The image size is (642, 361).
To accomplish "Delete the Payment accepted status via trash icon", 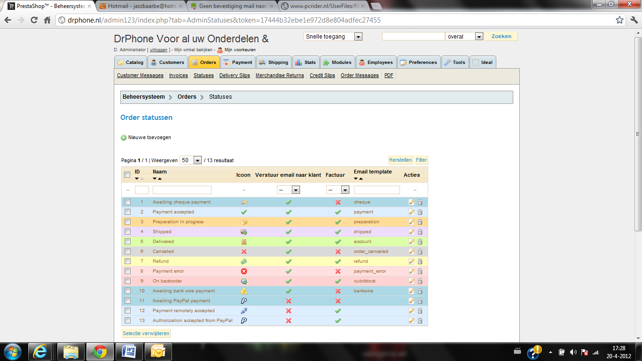I will [420, 212].
